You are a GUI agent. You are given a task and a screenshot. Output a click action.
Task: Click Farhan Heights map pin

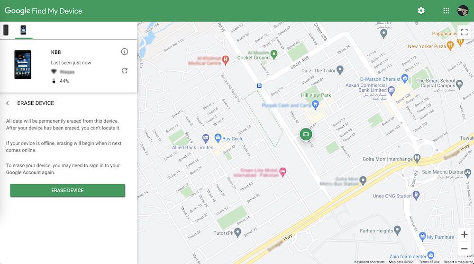[397, 230]
